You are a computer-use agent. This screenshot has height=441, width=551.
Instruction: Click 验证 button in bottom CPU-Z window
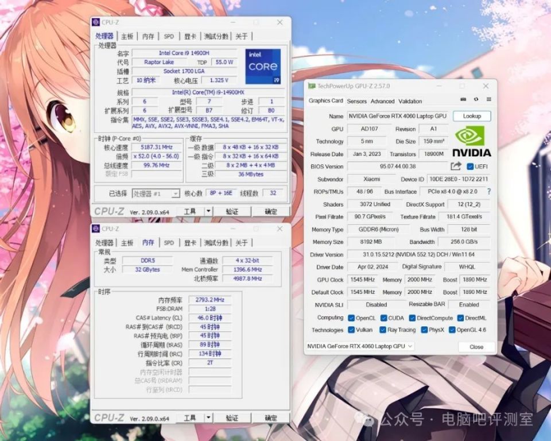[232, 418]
